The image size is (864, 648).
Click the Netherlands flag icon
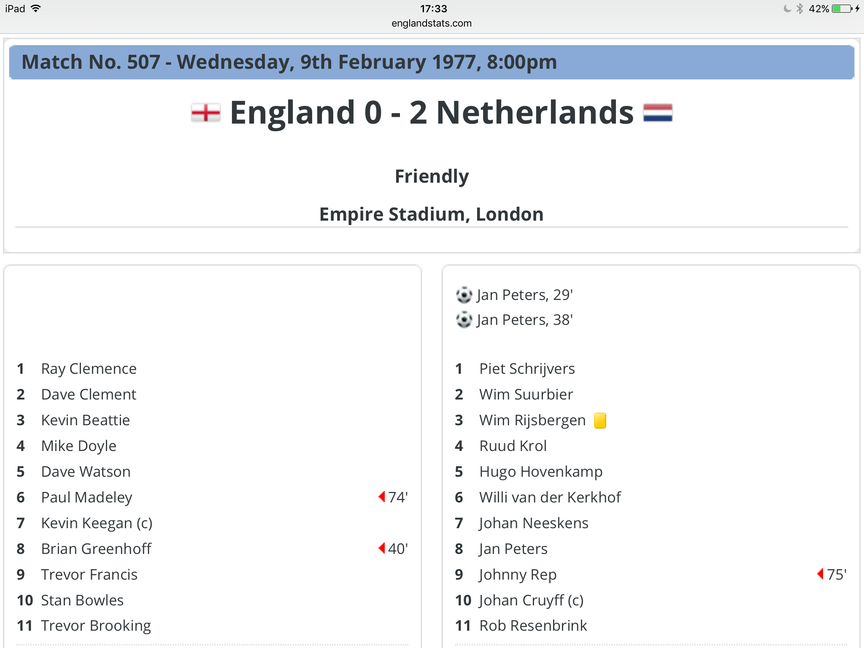(x=658, y=113)
